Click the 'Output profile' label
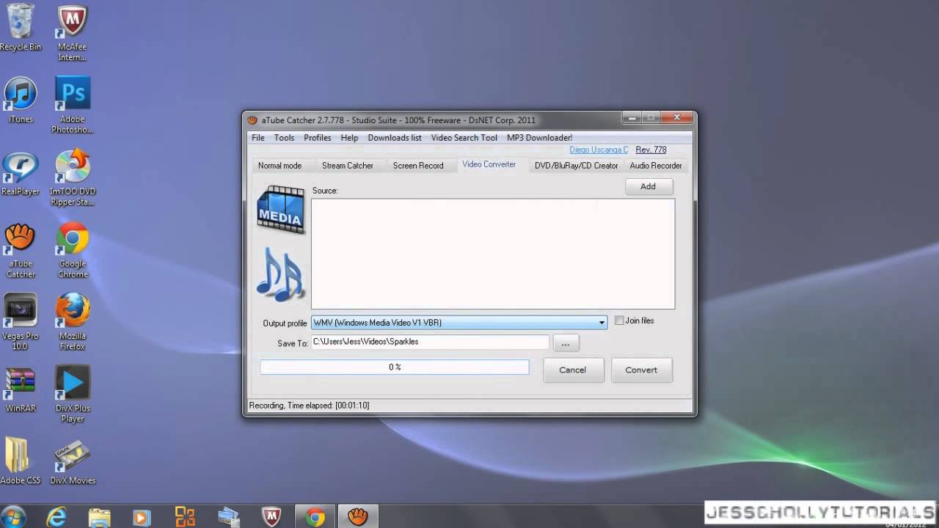 pos(285,323)
